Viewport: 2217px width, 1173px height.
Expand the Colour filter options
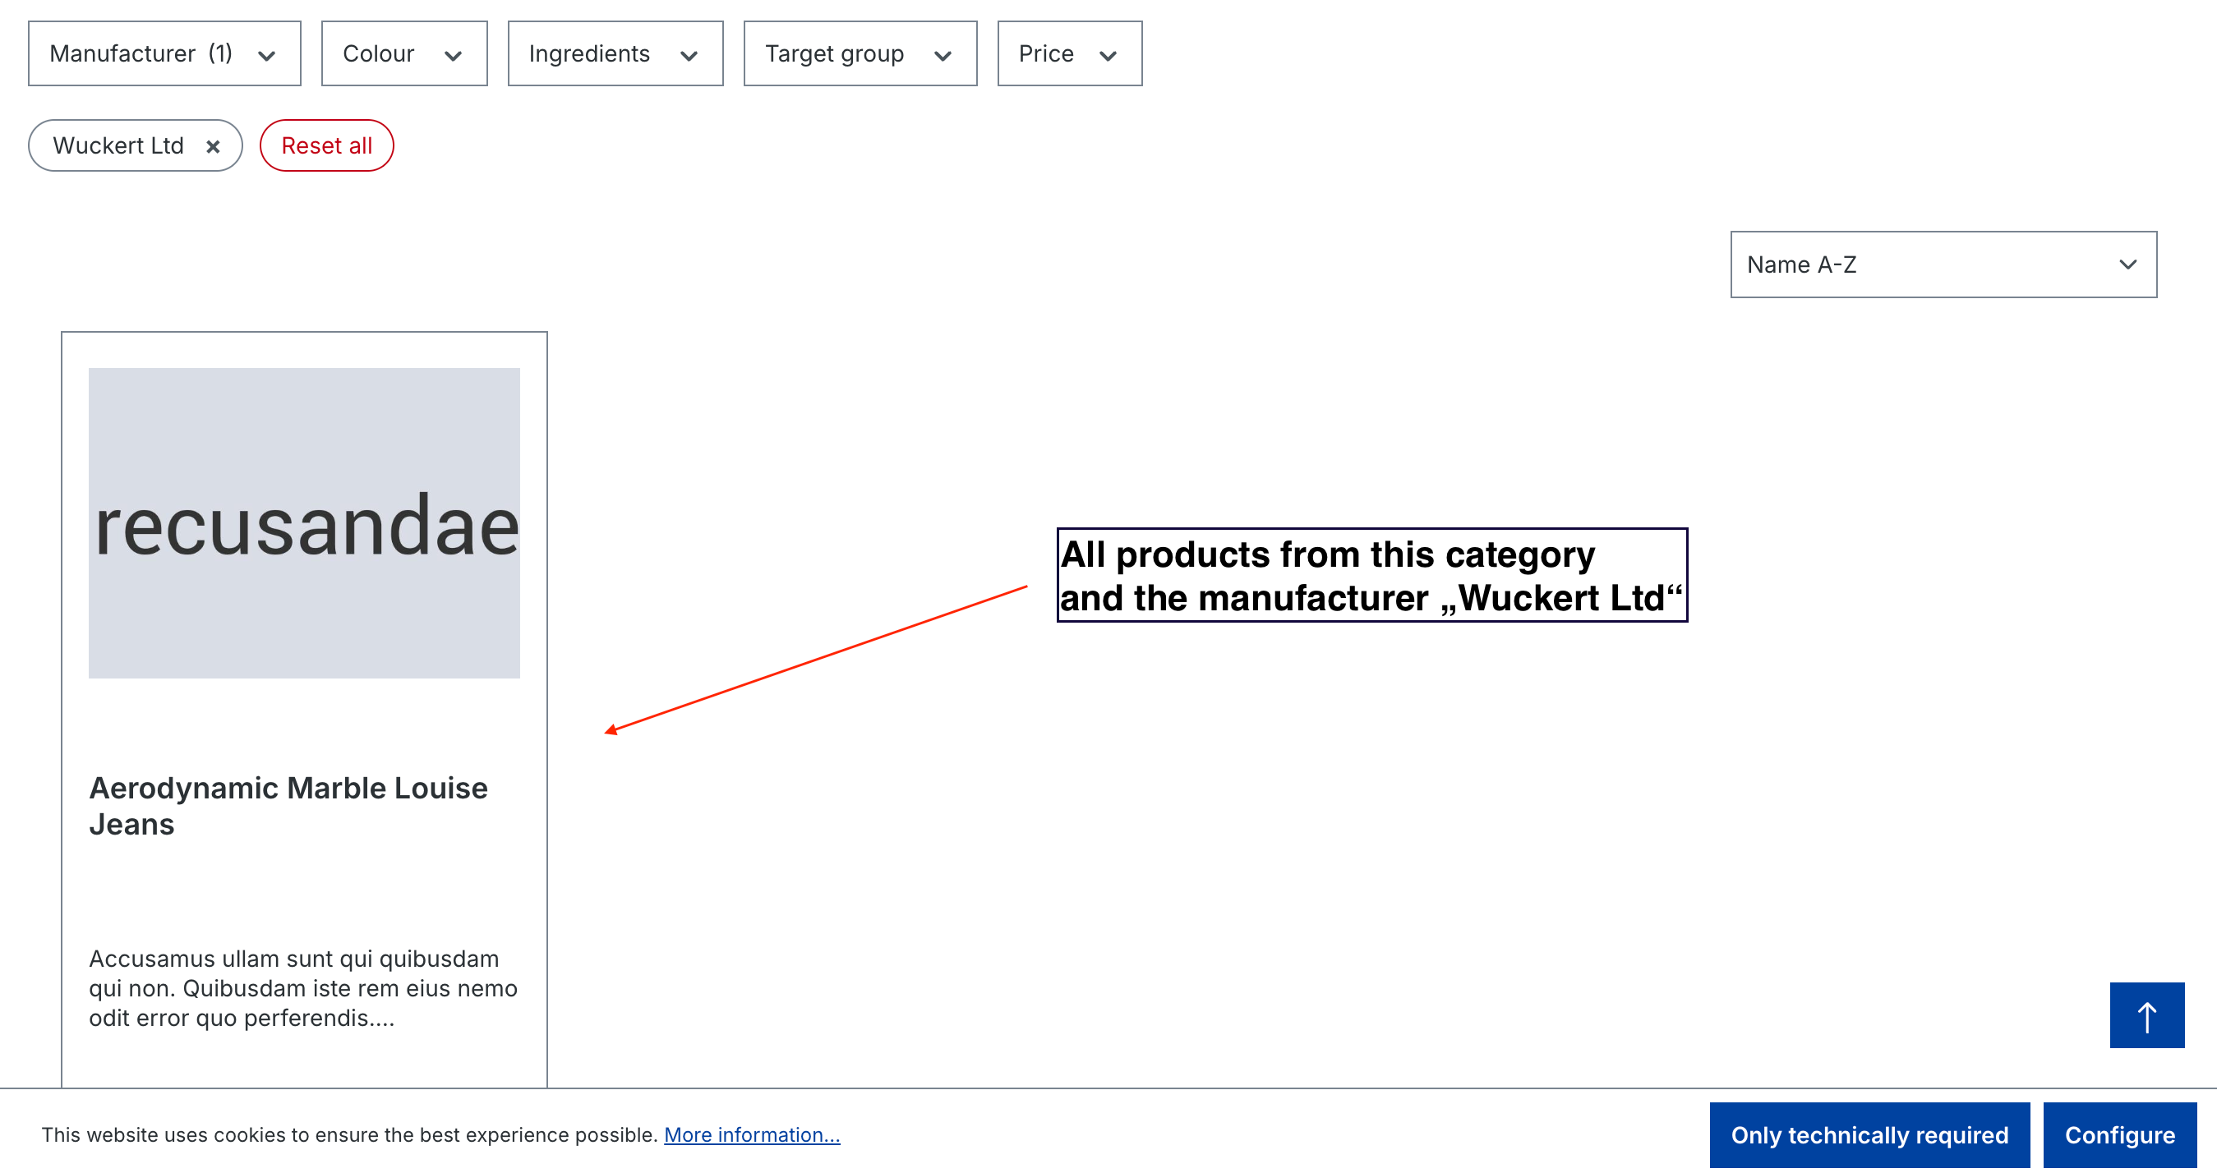(402, 54)
